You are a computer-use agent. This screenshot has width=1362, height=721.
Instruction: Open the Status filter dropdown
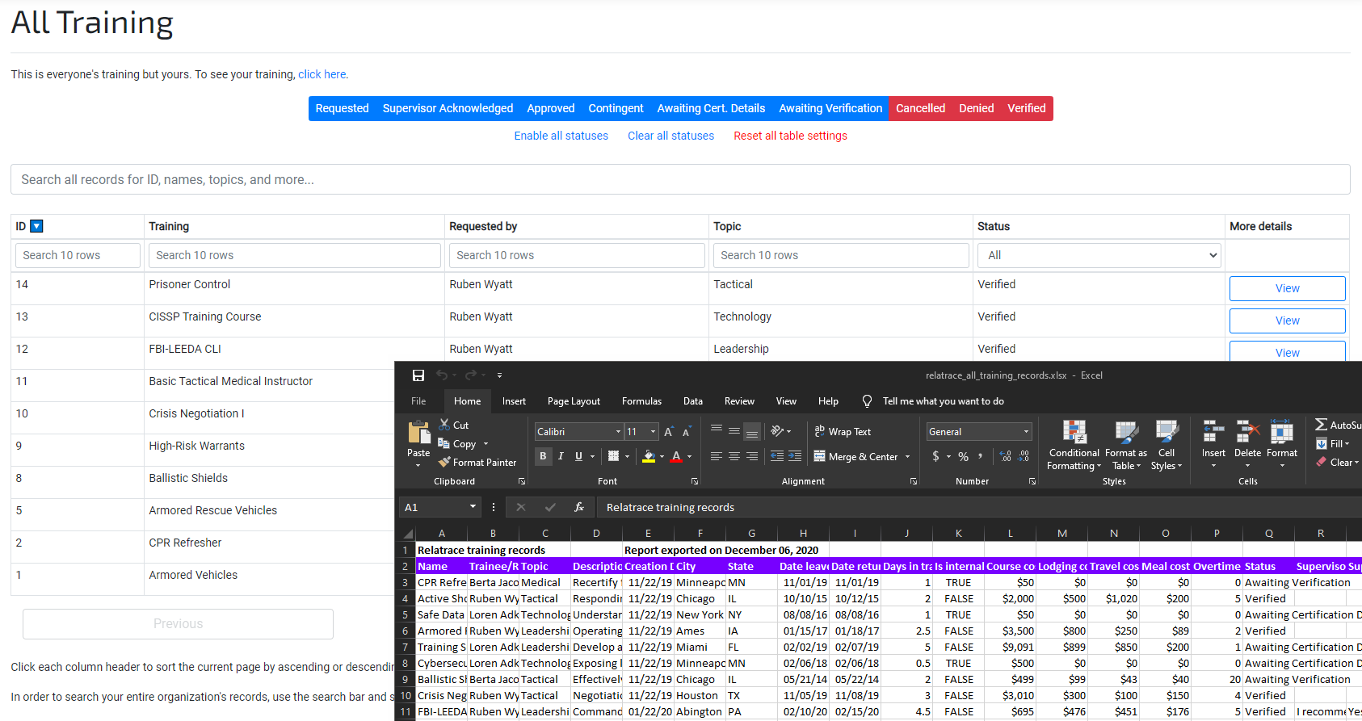coord(1099,255)
